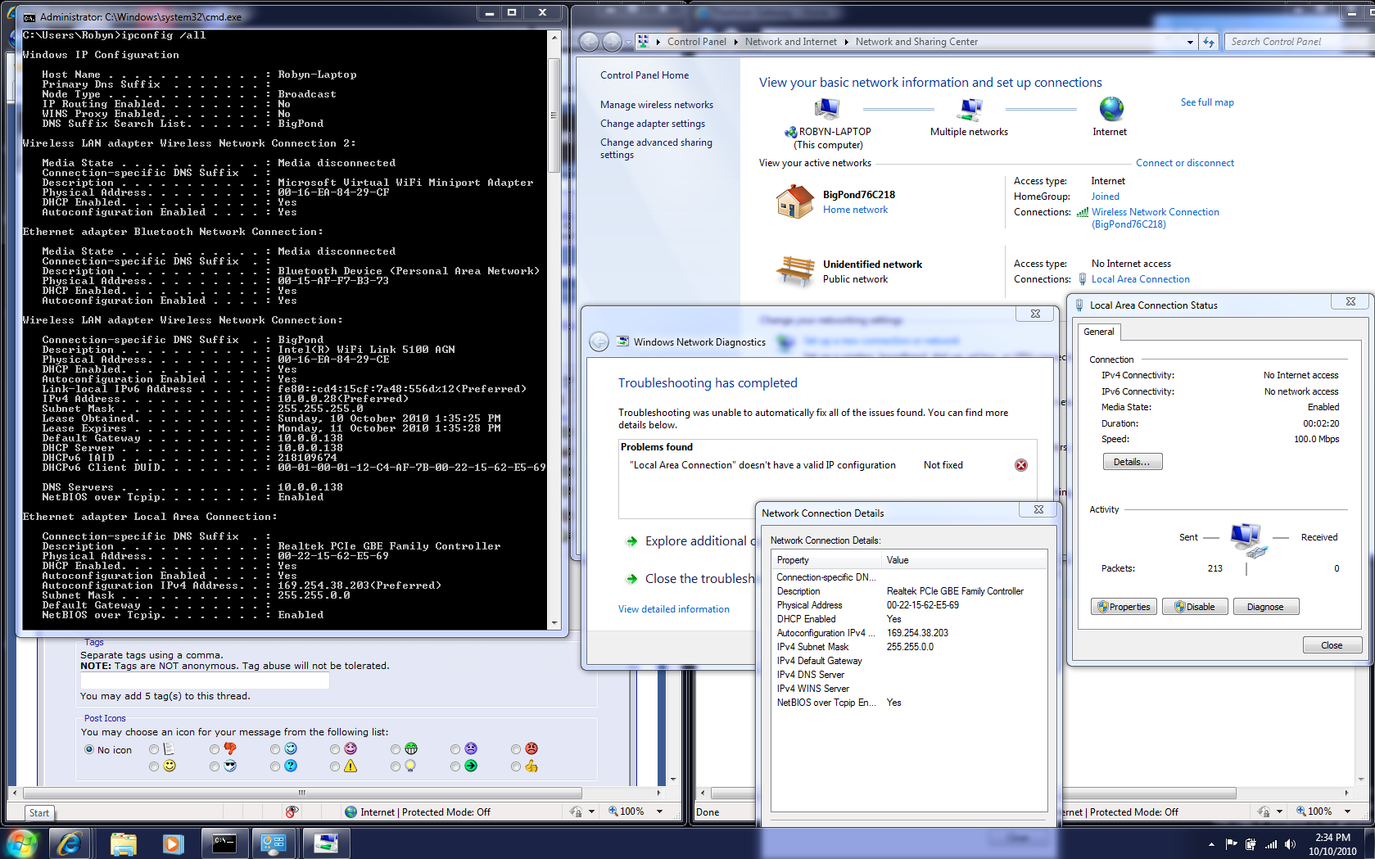Click 'Network and Internet' in the breadcrumb
Viewport: 1375px width, 859px height.
(790, 42)
